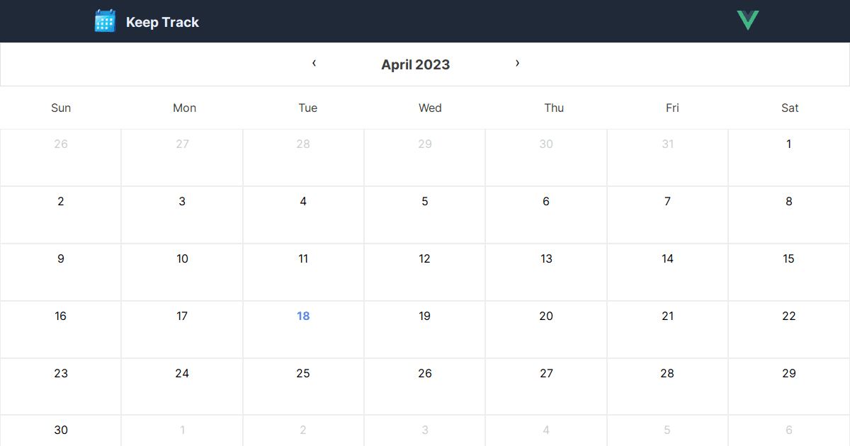Pick April 21 on the calendar

(667, 330)
